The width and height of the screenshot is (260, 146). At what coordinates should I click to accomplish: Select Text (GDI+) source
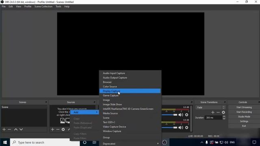130,122
